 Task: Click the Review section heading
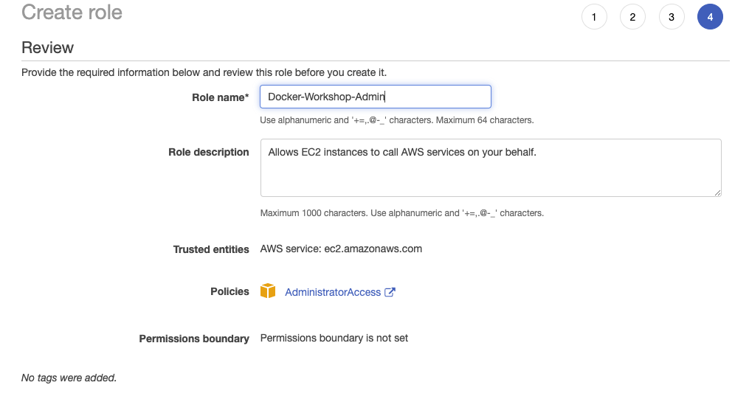click(48, 48)
